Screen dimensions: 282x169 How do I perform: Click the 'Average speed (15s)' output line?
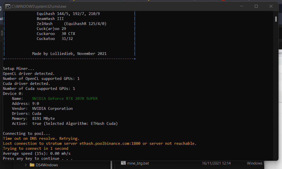37,154
